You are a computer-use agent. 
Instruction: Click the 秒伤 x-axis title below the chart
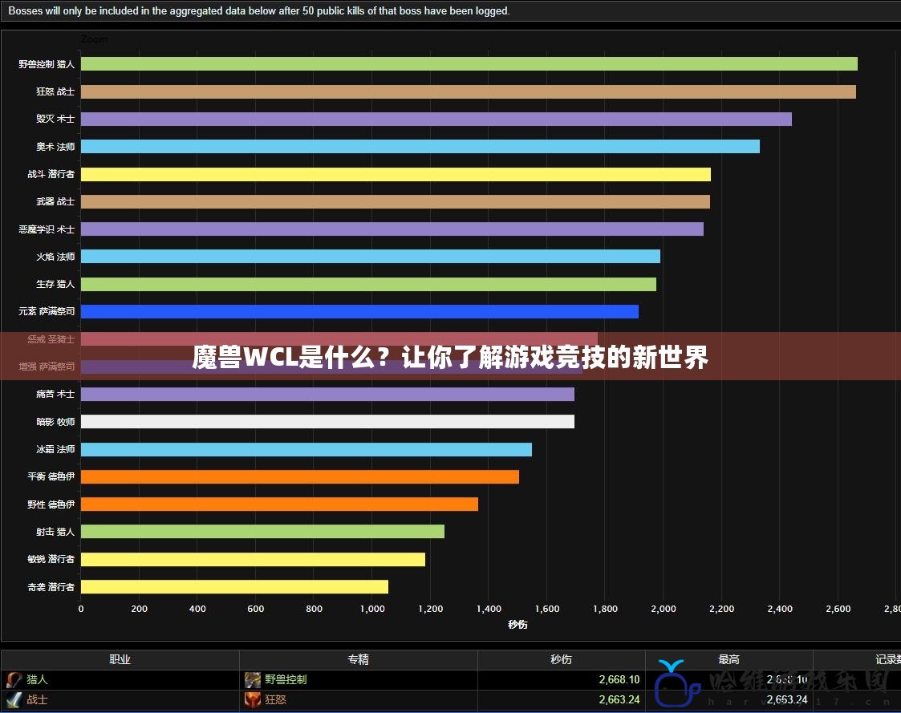517,625
